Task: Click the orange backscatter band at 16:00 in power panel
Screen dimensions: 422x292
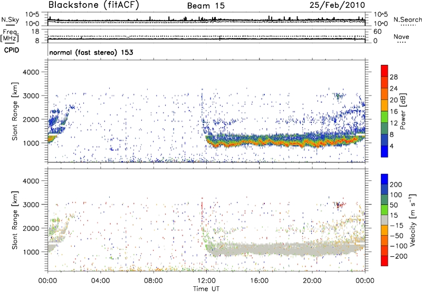Action: pos(259,141)
